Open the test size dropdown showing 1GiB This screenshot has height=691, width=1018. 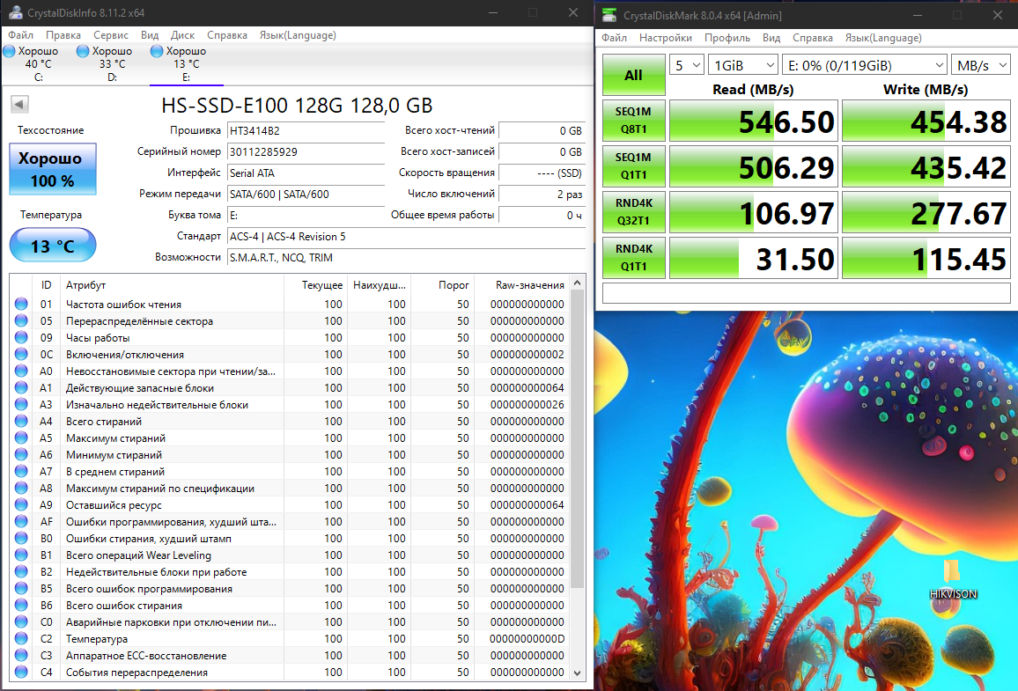click(744, 65)
